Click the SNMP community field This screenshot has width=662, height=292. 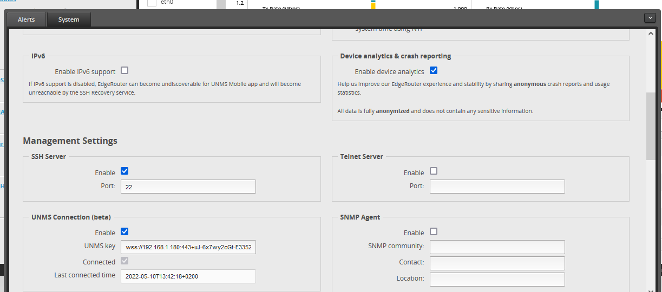point(497,247)
